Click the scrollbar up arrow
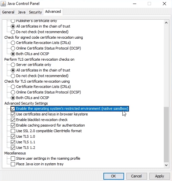172x181 pixels. click(166, 23)
